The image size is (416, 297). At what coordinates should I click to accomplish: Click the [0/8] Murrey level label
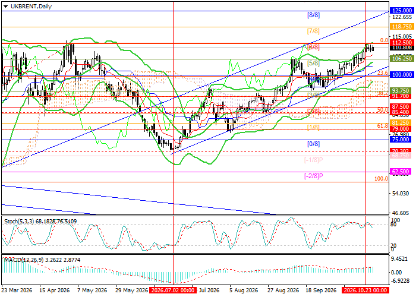tap(313, 144)
